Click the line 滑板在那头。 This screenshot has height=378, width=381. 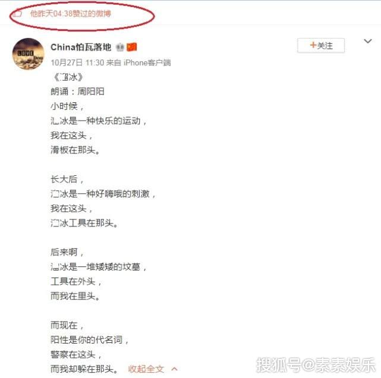click(75, 150)
